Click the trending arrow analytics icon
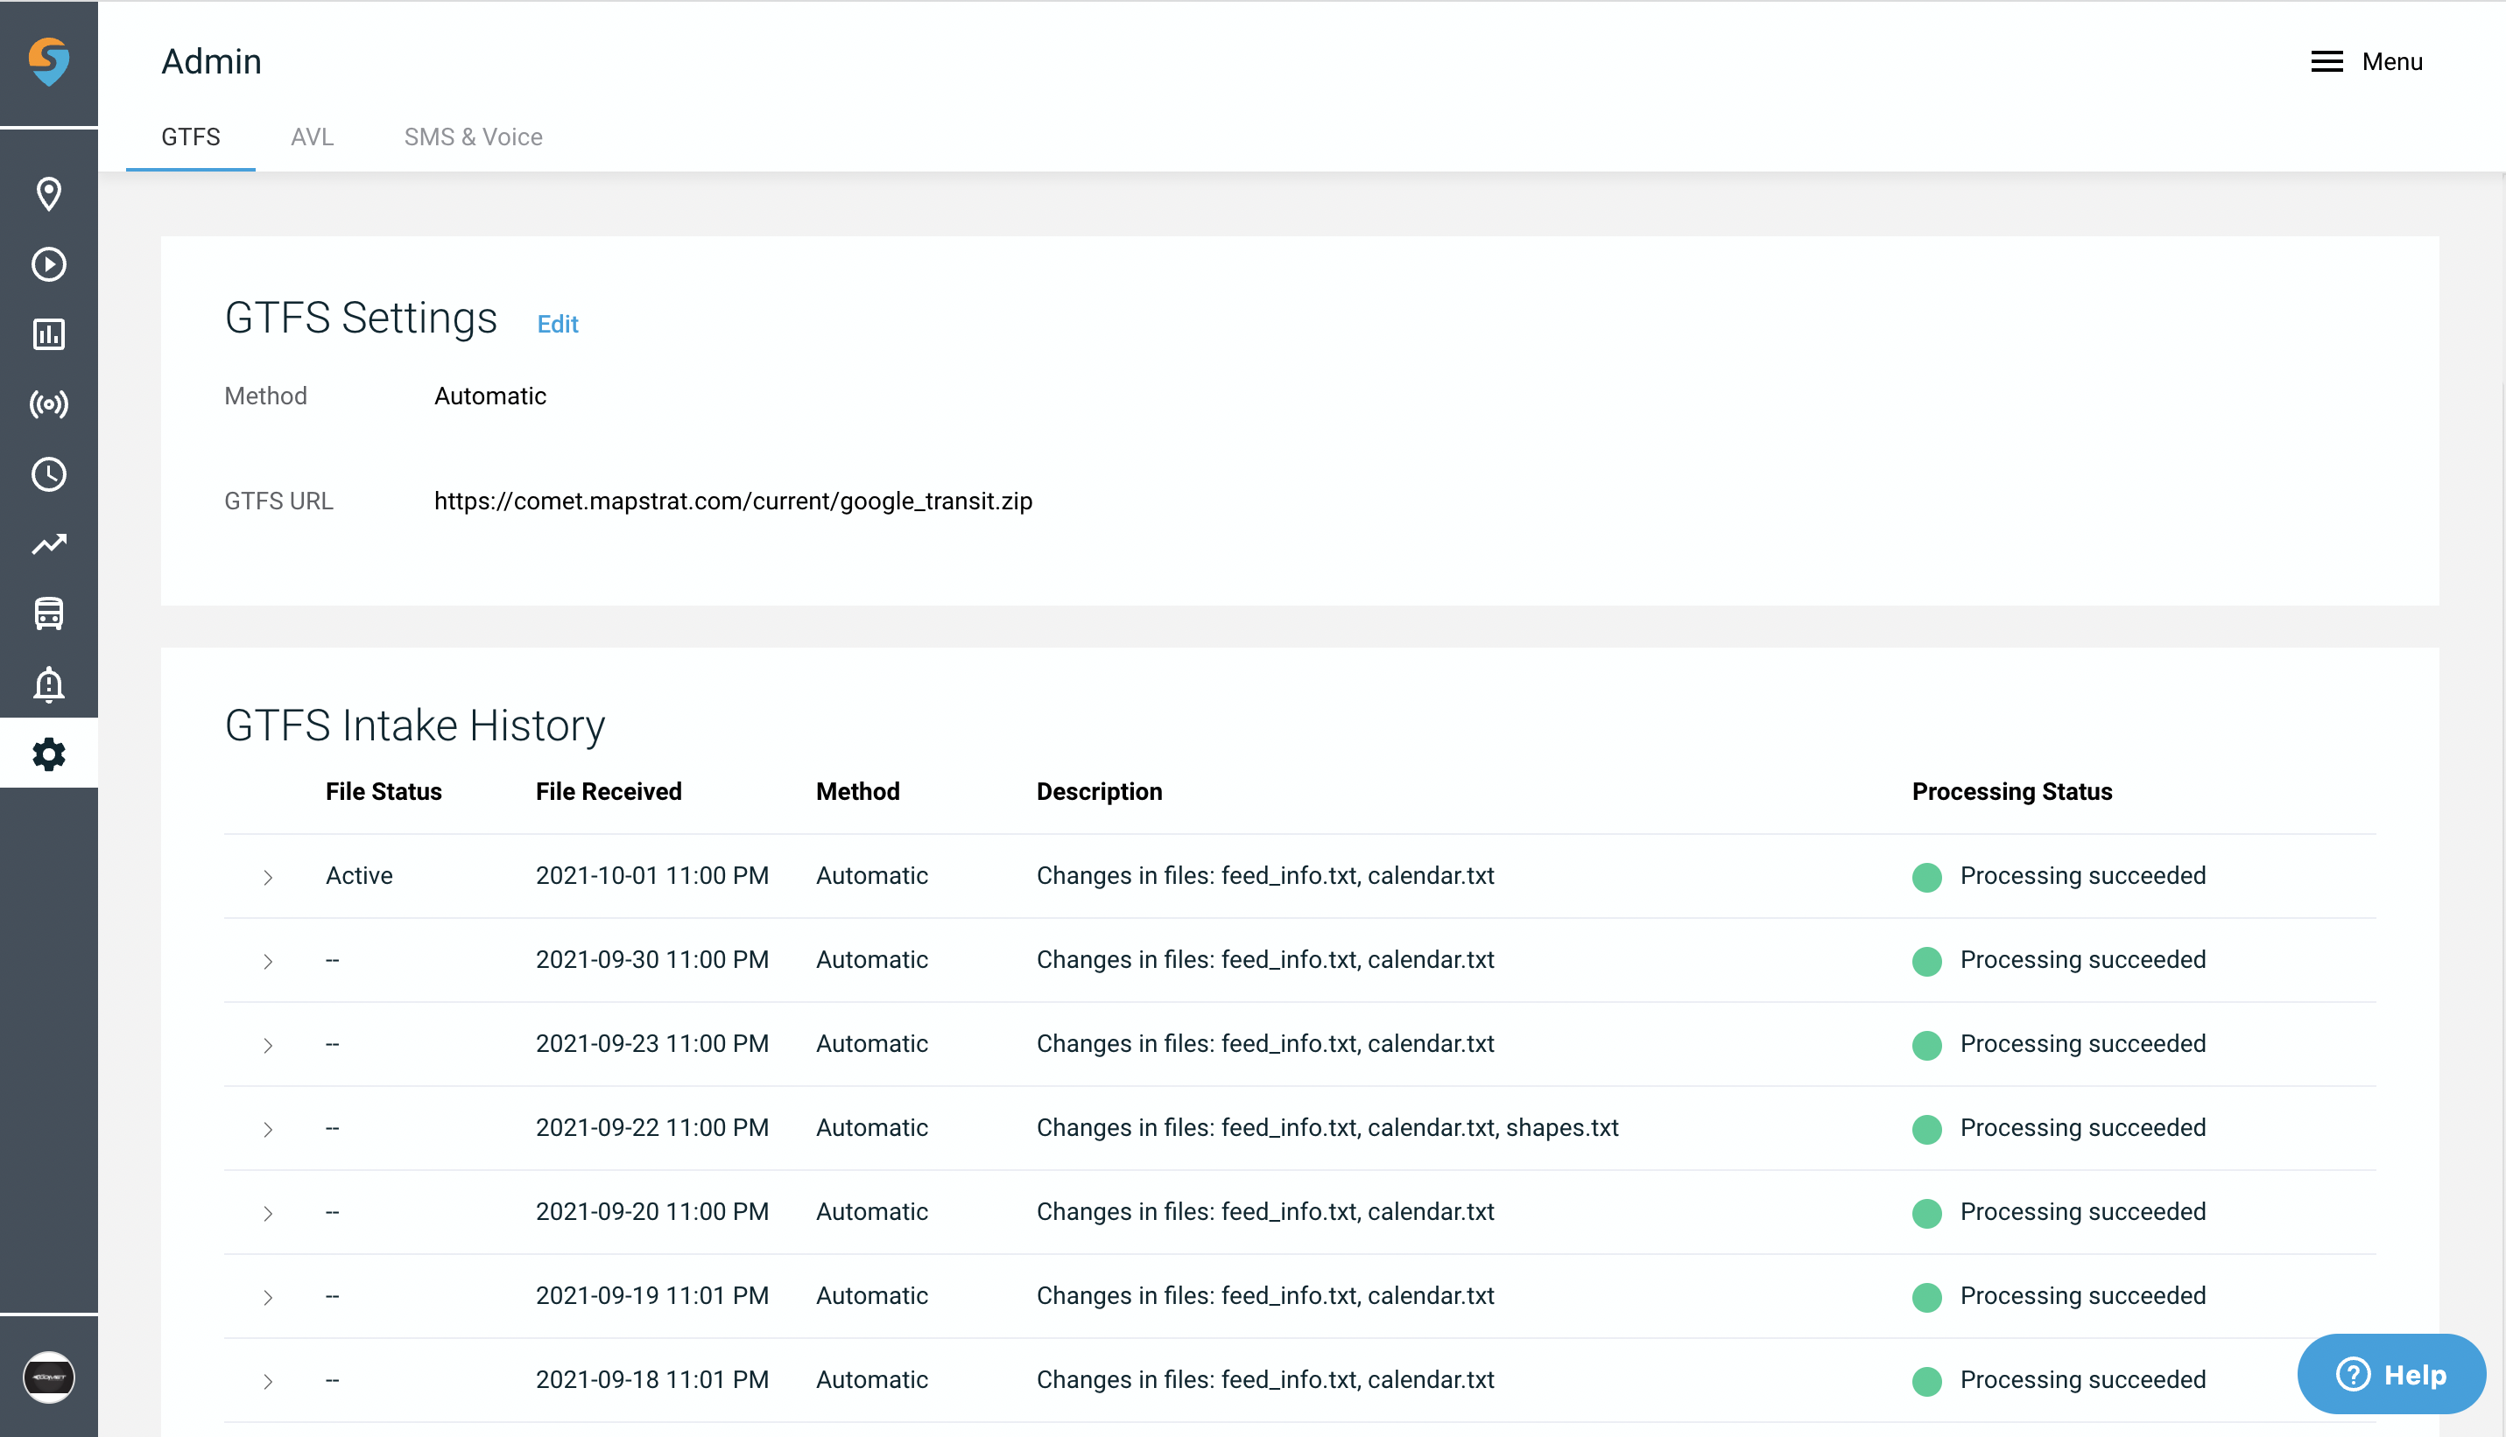 pos(48,543)
